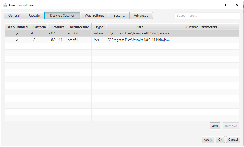Viewport: 244px width, 147px height.
Task: Sort by Web Enabled column header
Action: pos(18,27)
